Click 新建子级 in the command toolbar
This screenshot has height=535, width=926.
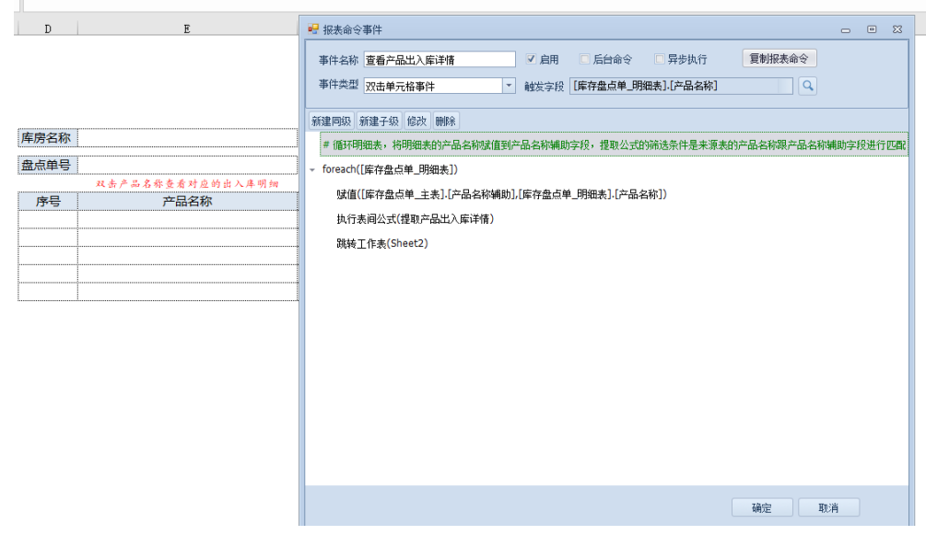[379, 121]
